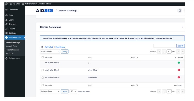Viewport: 194px width, 101px height.
Task: Click the Collapse menu arrow icon
Action: click(6, 58)
